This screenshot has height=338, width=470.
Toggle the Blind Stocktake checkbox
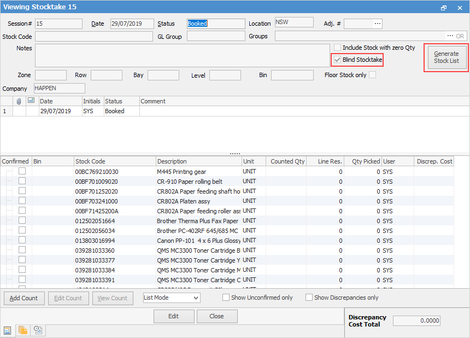338,60
